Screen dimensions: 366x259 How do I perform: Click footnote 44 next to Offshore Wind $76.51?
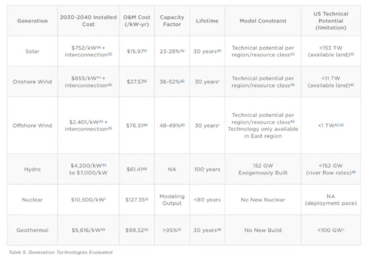[x=145, y=125]
